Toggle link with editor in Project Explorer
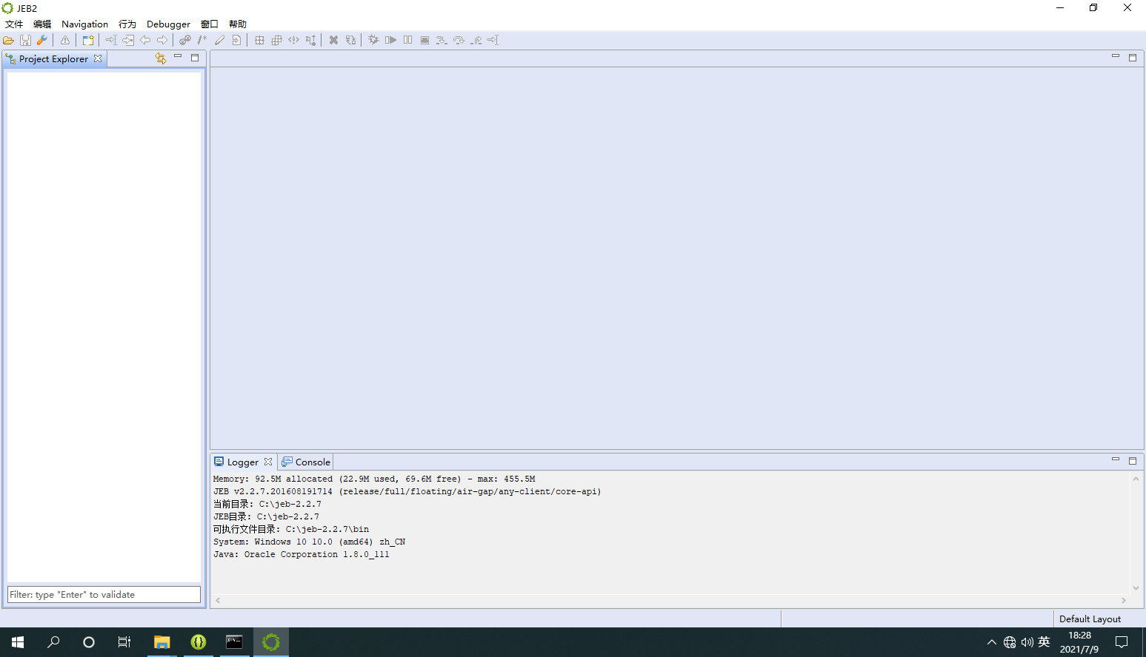 (160, 58)
